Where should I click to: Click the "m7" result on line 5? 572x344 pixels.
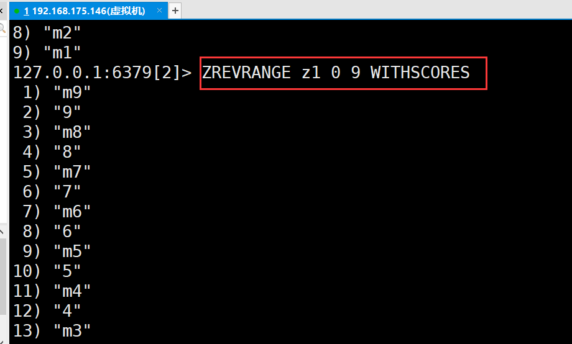point(72,172)
